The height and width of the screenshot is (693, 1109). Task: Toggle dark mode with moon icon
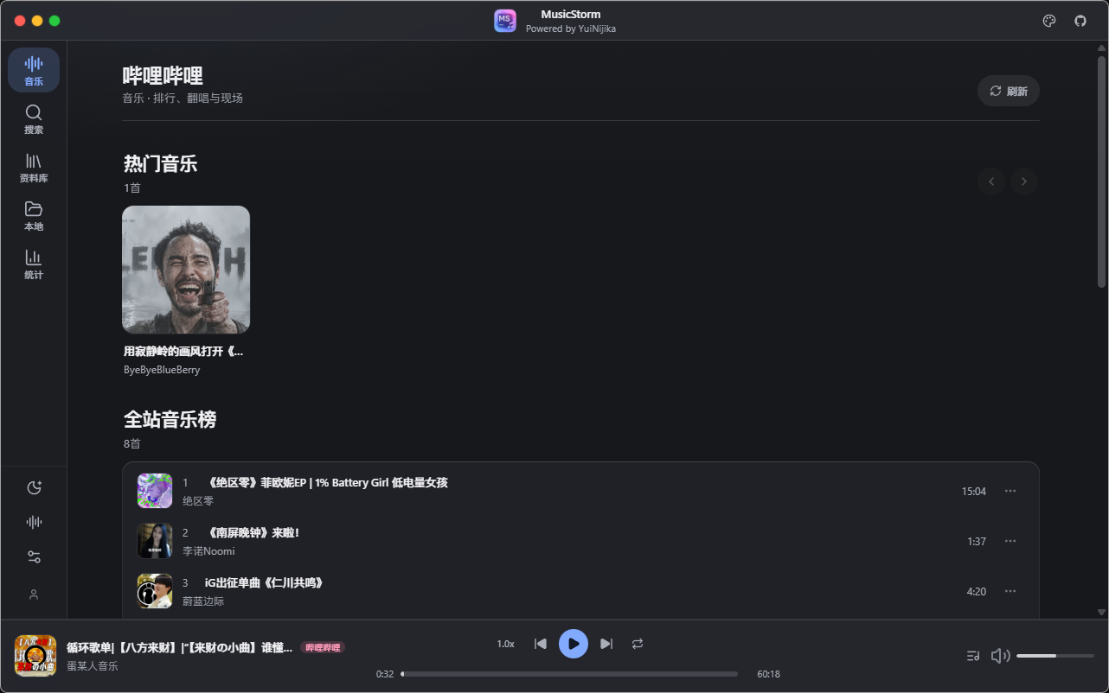34,488
